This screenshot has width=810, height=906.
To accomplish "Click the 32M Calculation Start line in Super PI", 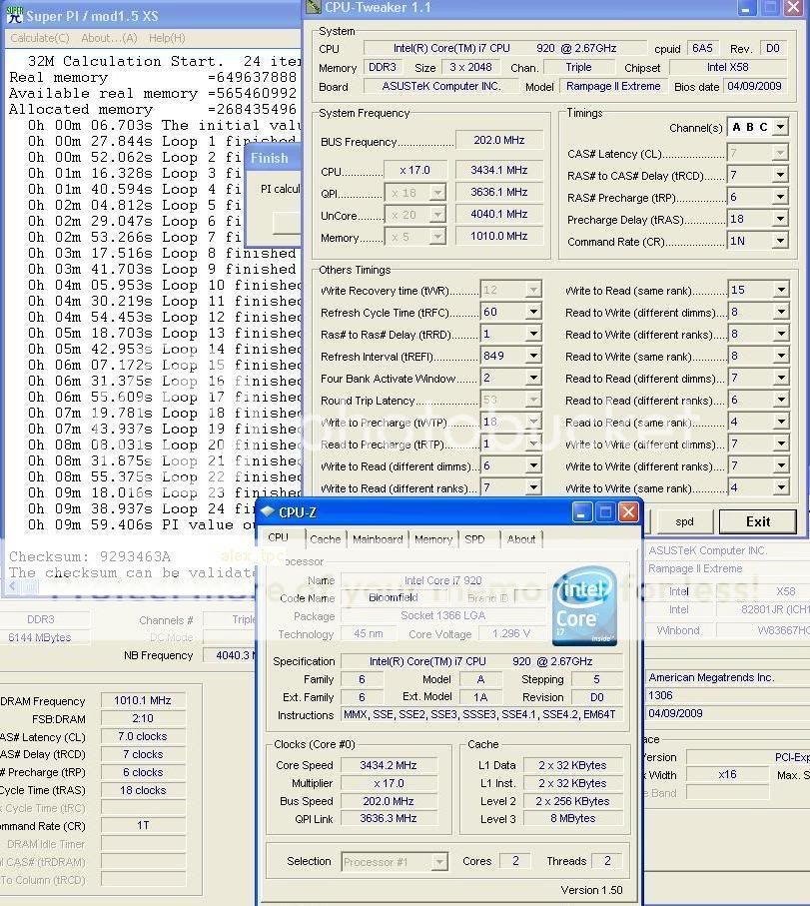I will (x=164, y=61).
